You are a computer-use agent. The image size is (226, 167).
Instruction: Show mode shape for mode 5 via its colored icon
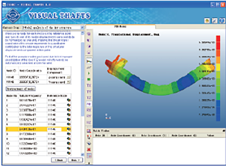[x=69, y=120]
